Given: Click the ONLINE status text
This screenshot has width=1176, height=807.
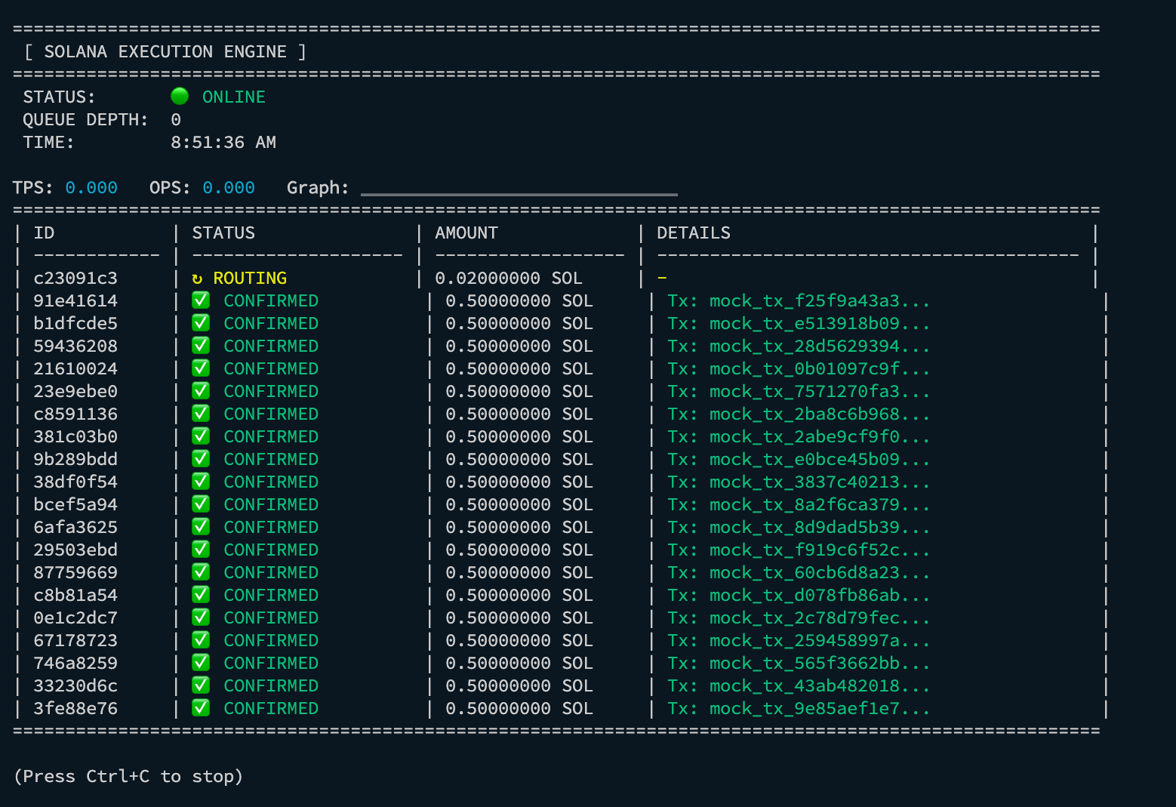Looking at the screenshot, I should click(234, 97).
